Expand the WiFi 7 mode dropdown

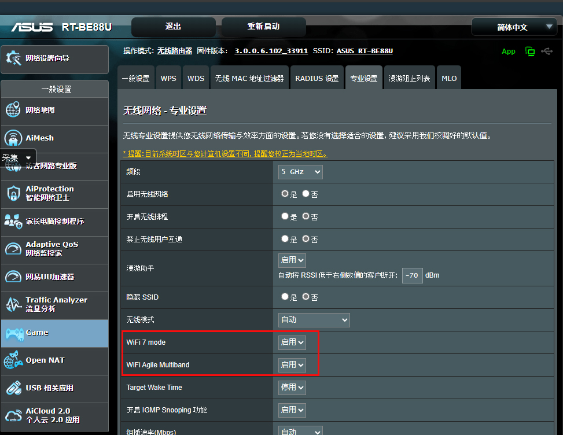tap(292, 342)
